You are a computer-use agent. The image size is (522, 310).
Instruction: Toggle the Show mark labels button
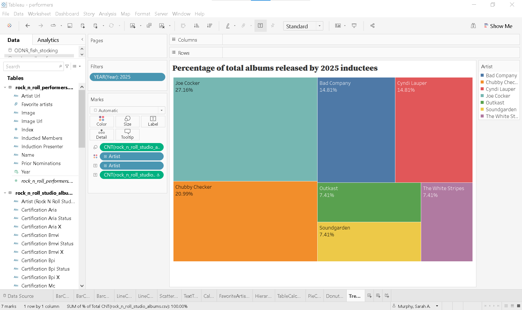(260, 26)
